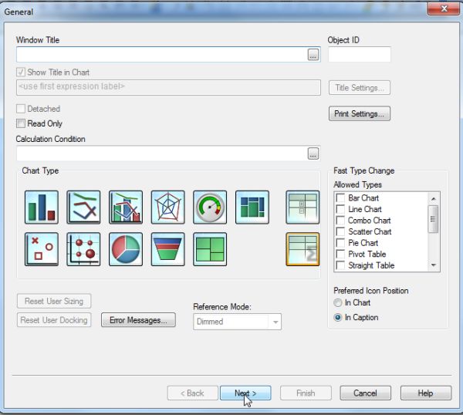This screenshot has width=463, height=415.
Task: Select the In Chart radio button
Action: point(337,303)
